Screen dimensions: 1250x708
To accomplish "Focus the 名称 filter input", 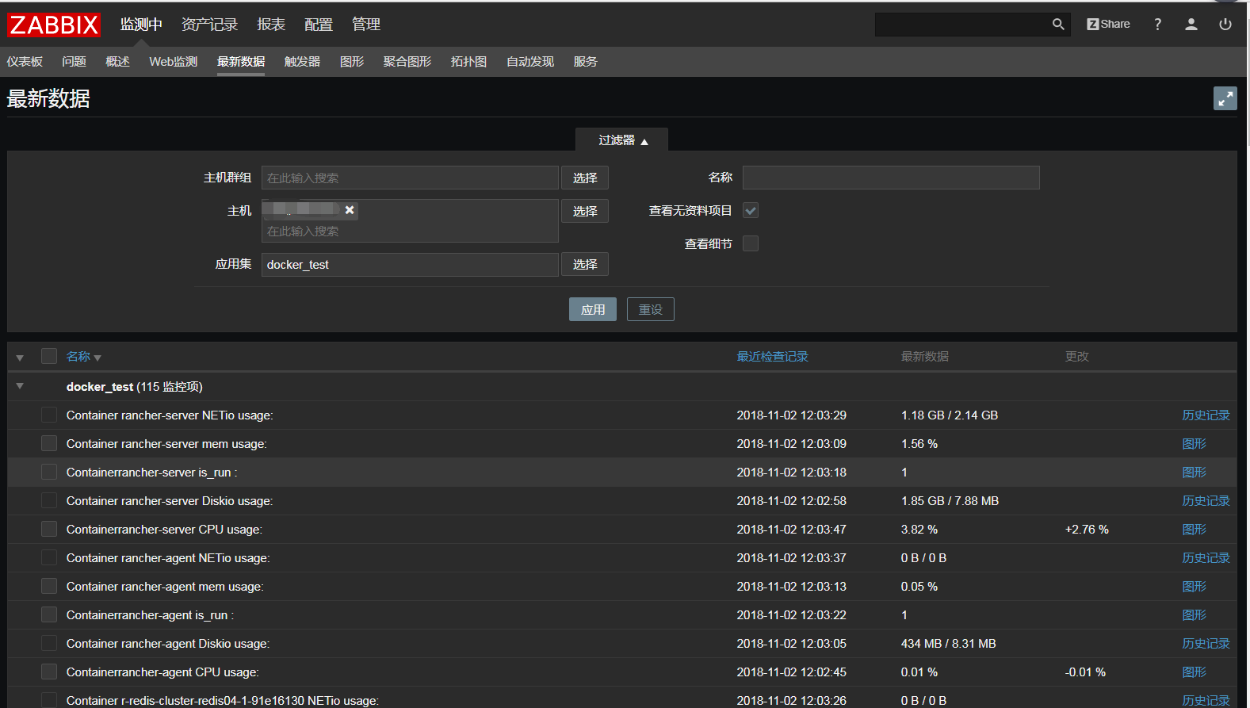I will coord(891,178).
